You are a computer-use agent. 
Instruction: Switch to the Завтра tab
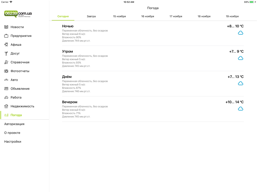click(91, 16)
